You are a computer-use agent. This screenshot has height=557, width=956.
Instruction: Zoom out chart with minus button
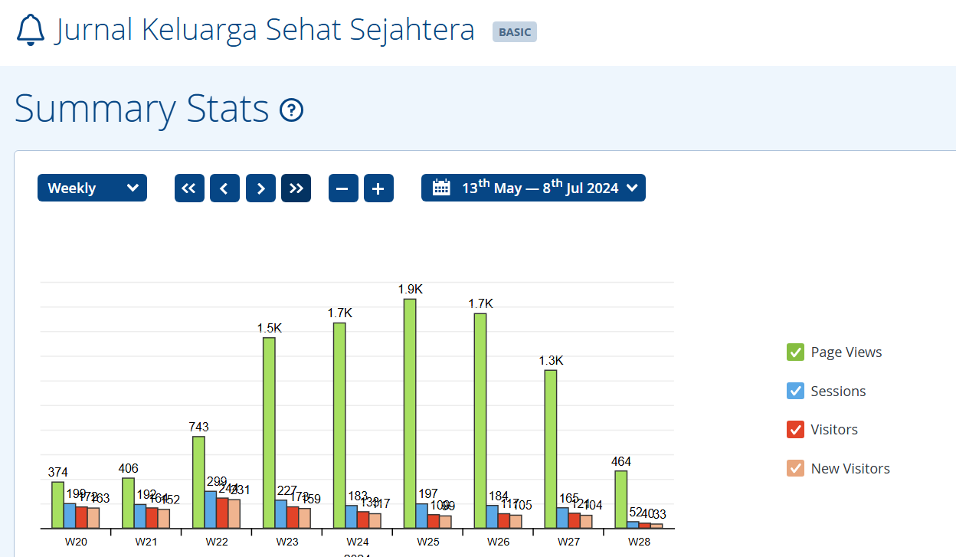[343, 188]
